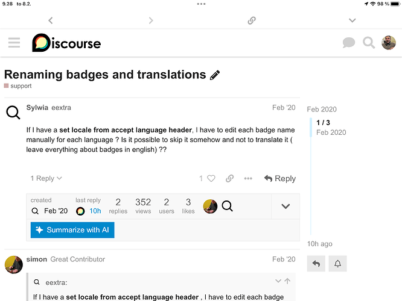Change notification level with bell button

pos(337,264)
